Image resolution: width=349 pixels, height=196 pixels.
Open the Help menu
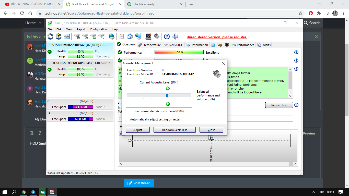click(x=115, y=29)
